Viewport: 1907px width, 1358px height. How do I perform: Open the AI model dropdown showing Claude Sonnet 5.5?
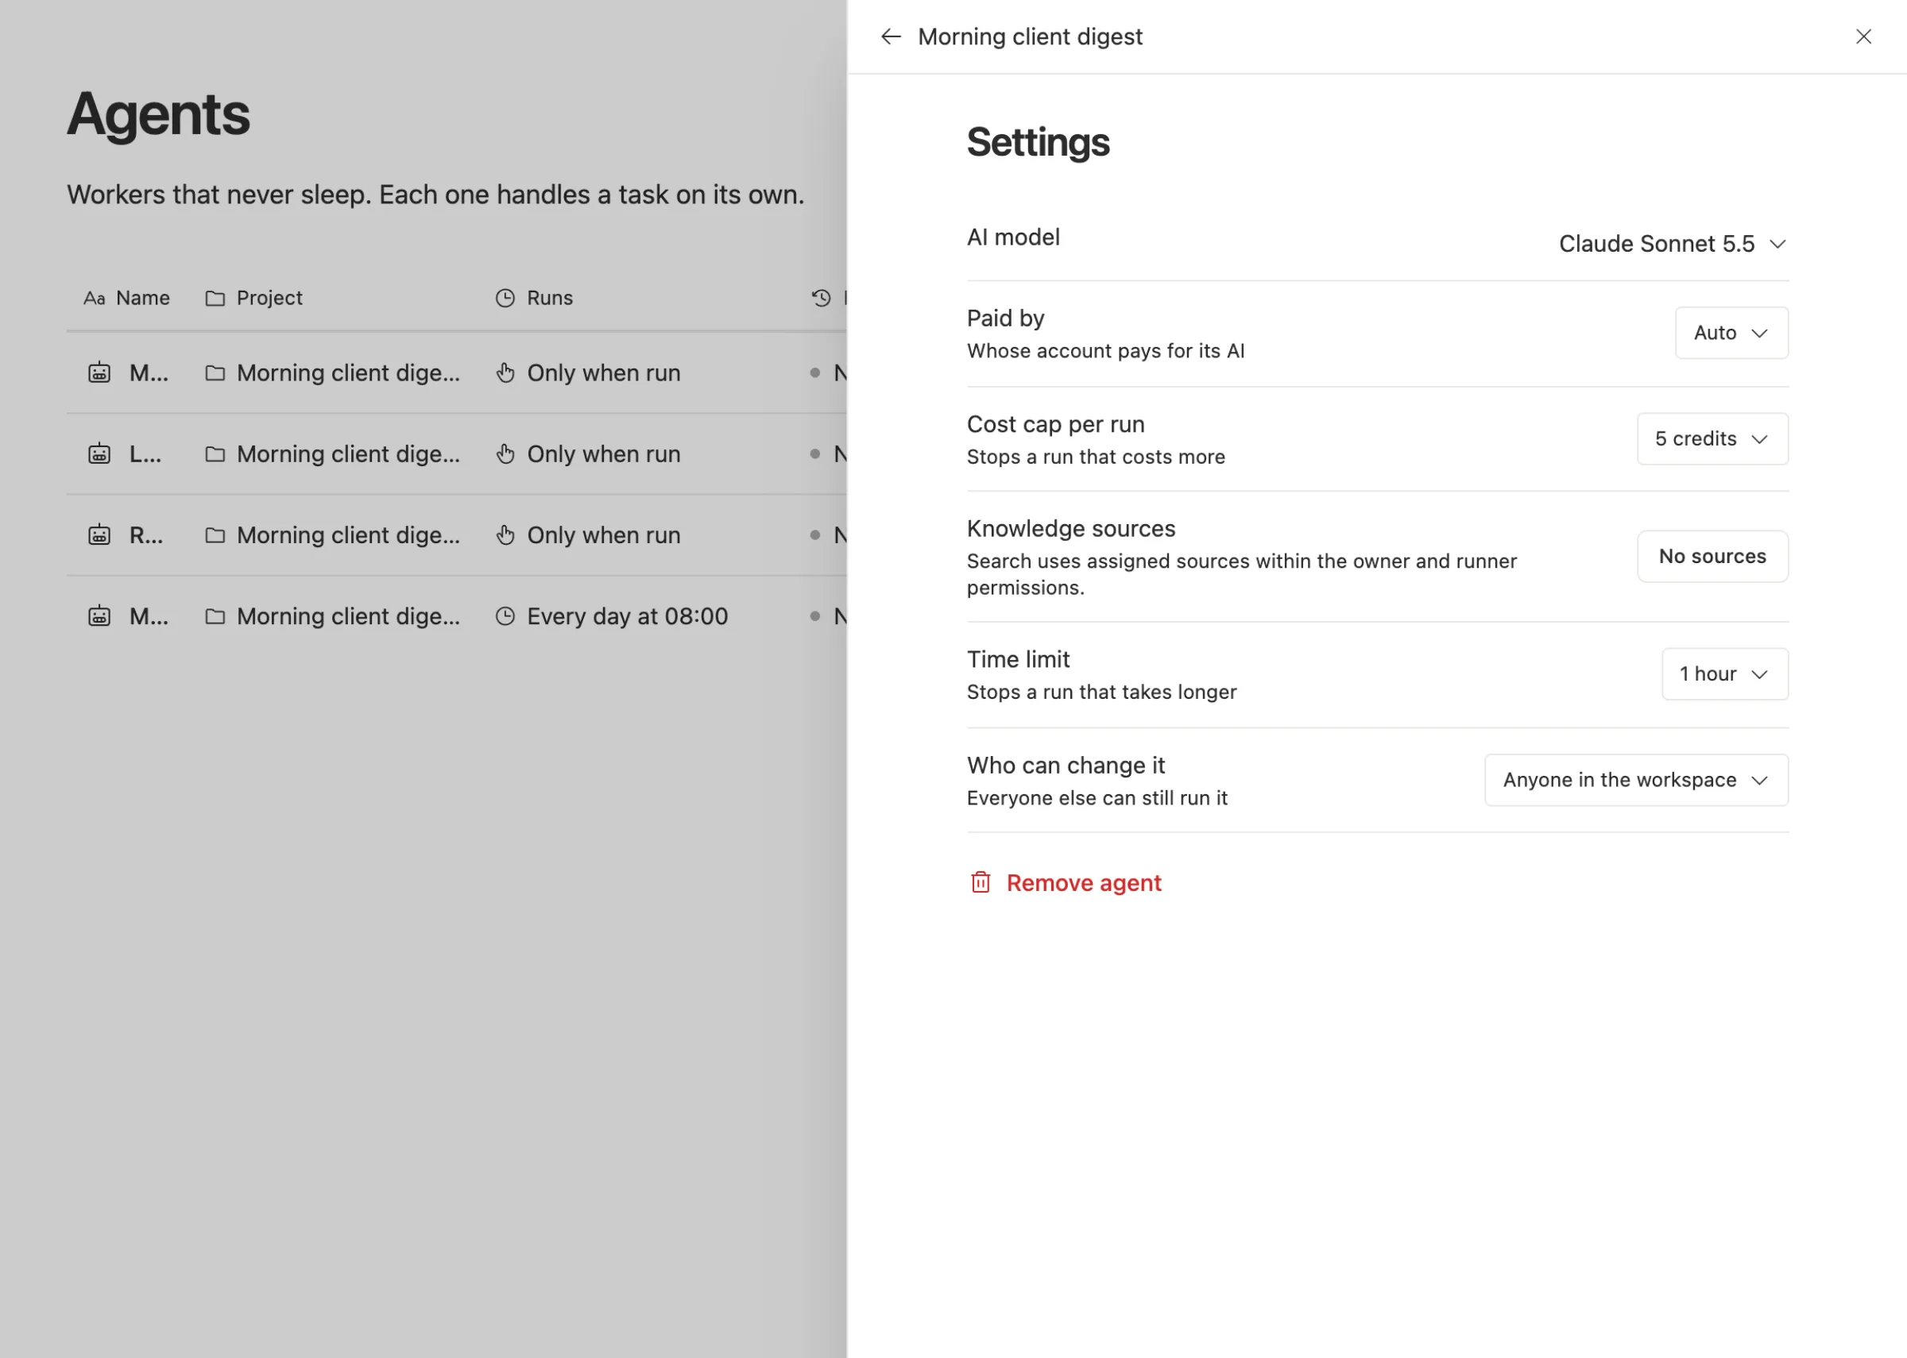pyautogui.click(x=1672, y=243)
